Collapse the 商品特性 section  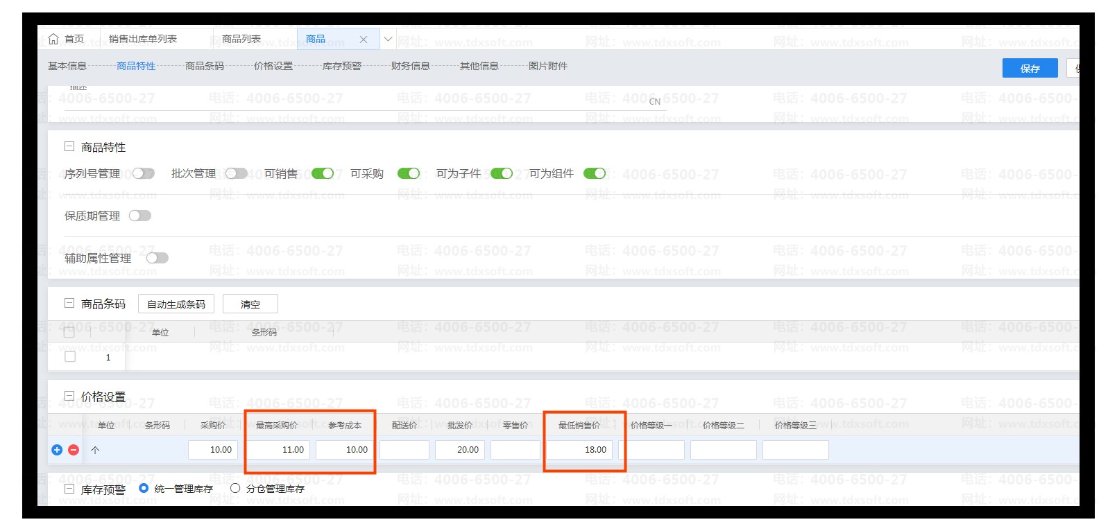pos(69,147)
